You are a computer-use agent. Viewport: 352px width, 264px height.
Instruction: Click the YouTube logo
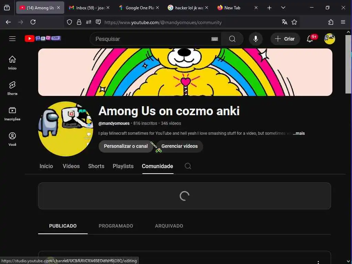click(43, 38)
